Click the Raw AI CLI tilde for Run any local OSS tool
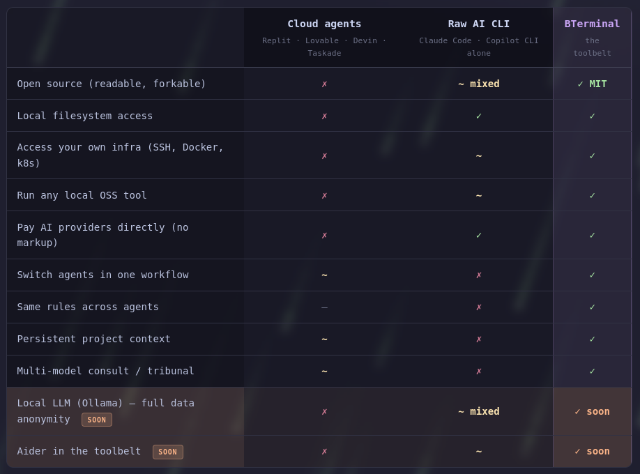The height and width of the screenshot is (474, 640). [x=478, y=196]
